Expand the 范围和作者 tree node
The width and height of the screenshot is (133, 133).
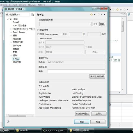pyautogui.click(x=11, y=42)
